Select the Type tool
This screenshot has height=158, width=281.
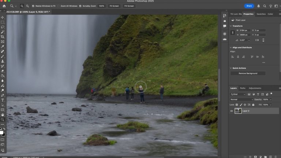click(x=3, y=100)
